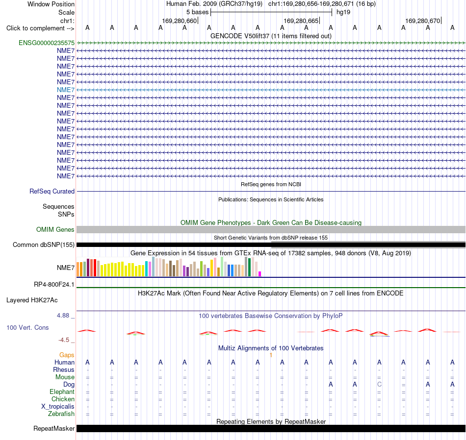This screenshot has height=440, width=466.
Task: Click the 4.88 conservation scale value
Action: 63,316
